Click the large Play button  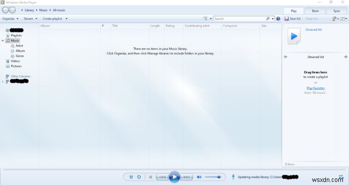coord(174,177)
